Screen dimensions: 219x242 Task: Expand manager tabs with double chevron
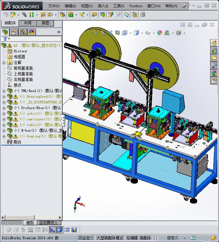tap(59, 32)
